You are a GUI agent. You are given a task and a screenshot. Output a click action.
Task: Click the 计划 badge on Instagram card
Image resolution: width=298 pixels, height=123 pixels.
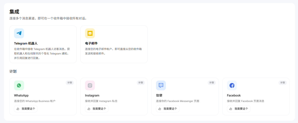[141, 82]
